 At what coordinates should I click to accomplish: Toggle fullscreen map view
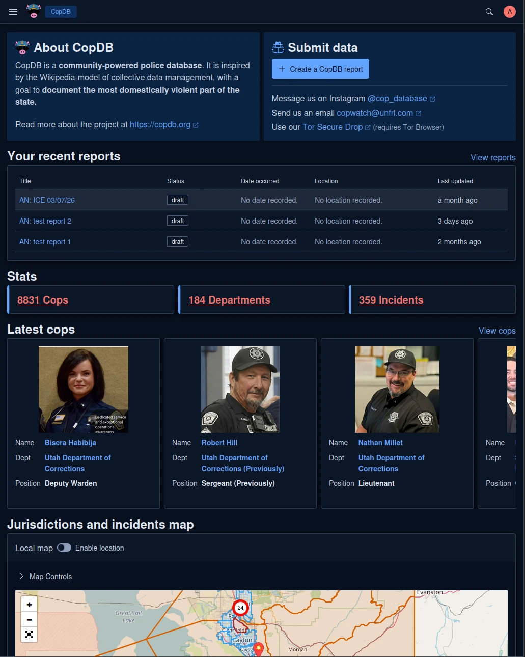click(29, 635)
